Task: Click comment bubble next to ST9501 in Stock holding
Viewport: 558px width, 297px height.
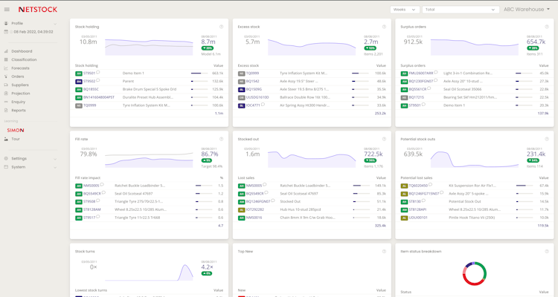Action: point(98,73)
